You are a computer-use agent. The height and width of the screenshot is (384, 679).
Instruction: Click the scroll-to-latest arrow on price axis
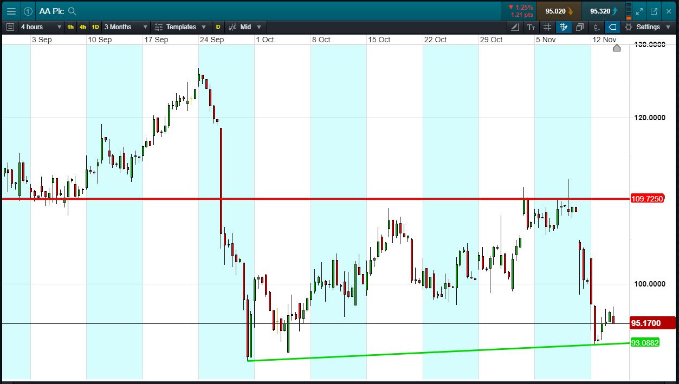[617, 48]
